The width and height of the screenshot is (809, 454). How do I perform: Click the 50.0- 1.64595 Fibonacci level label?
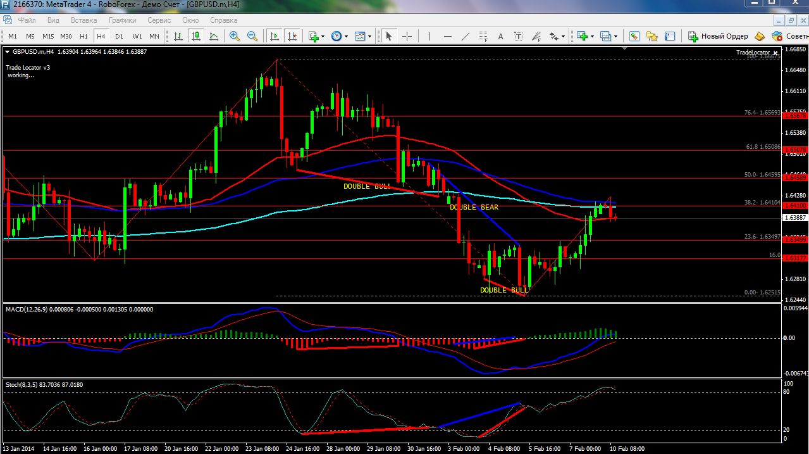tap(763, 174)
